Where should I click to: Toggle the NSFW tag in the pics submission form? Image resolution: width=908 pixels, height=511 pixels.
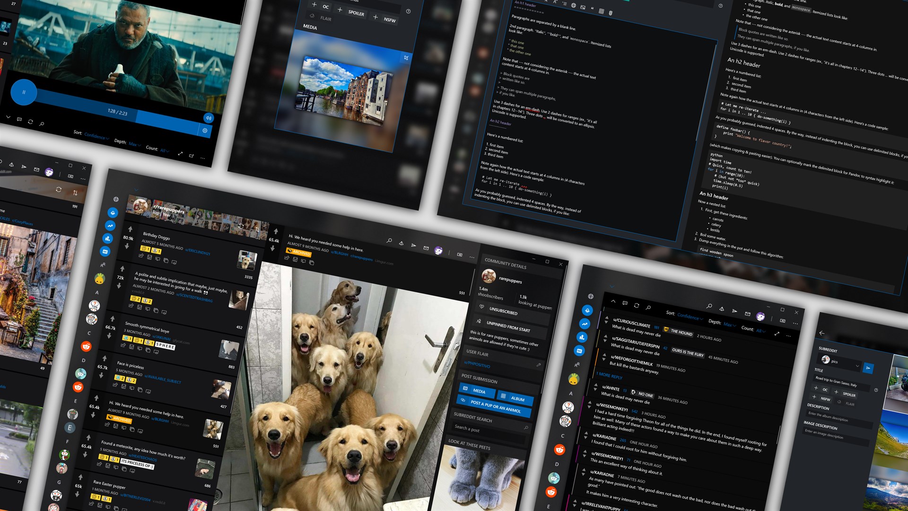pyautogui.click(x=825, y=399)
